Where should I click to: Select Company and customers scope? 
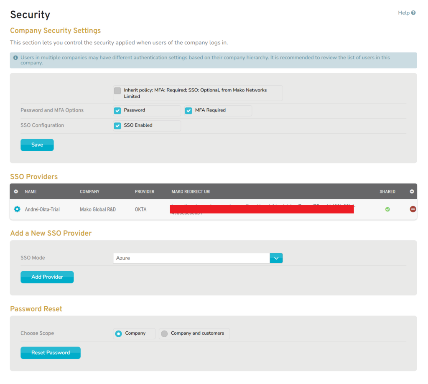coord(164,333)
